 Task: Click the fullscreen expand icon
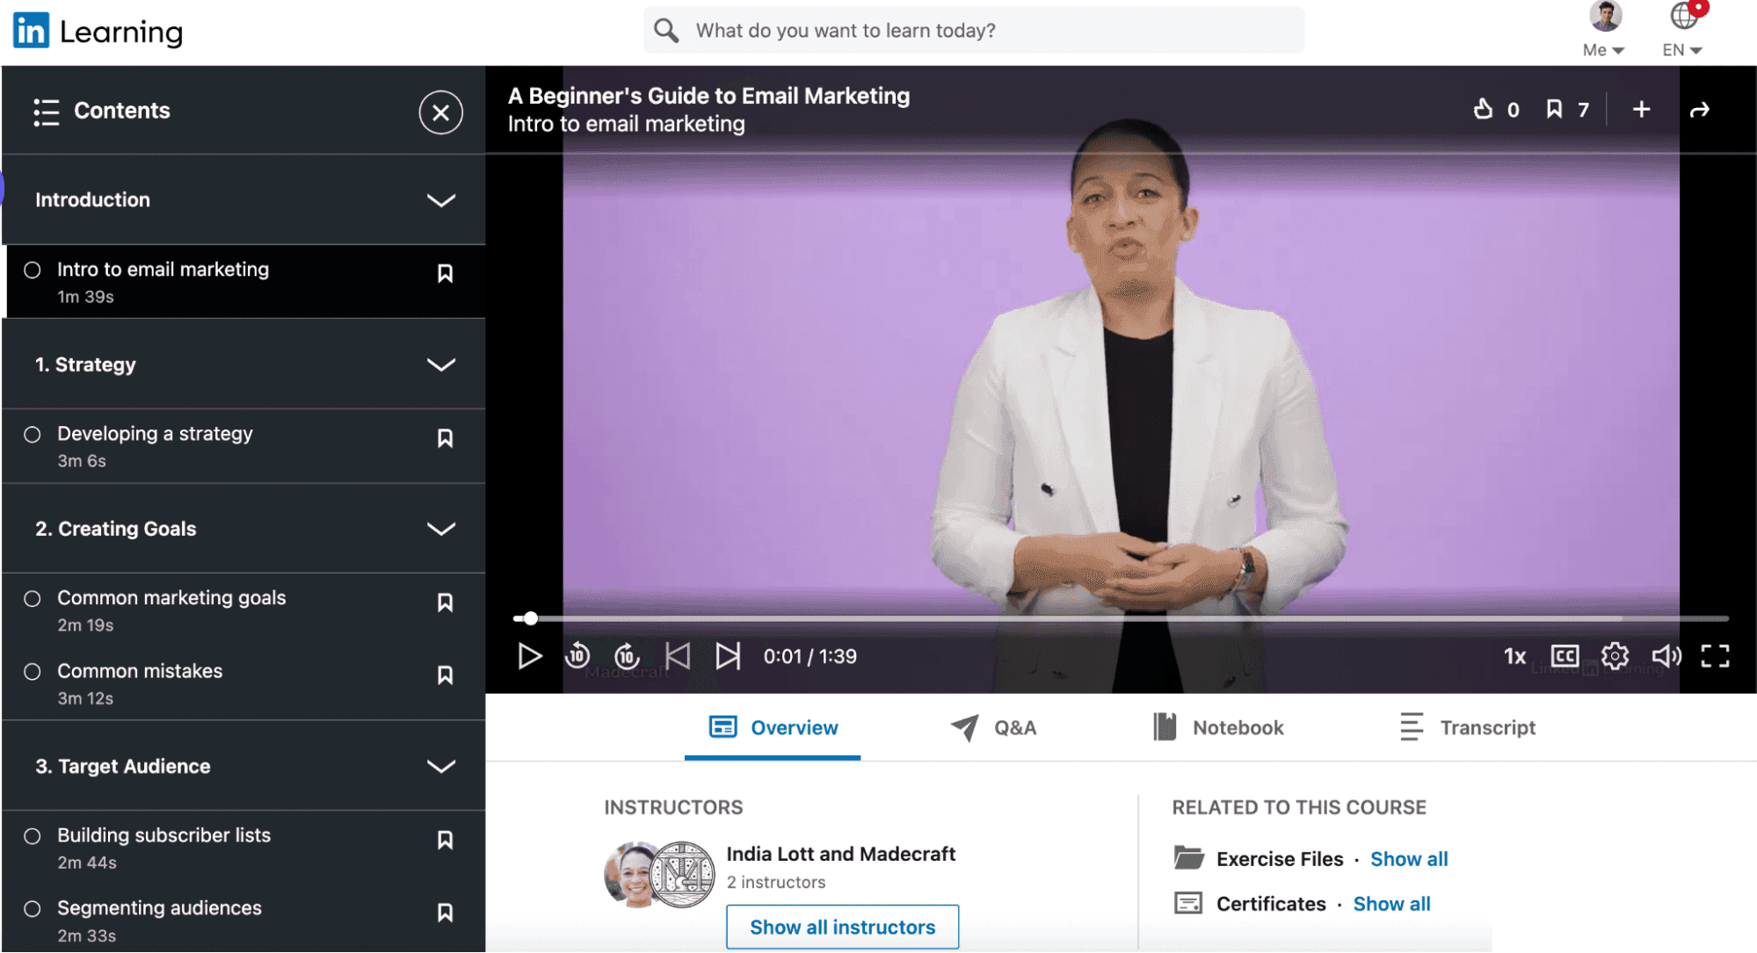(1716, 656)
